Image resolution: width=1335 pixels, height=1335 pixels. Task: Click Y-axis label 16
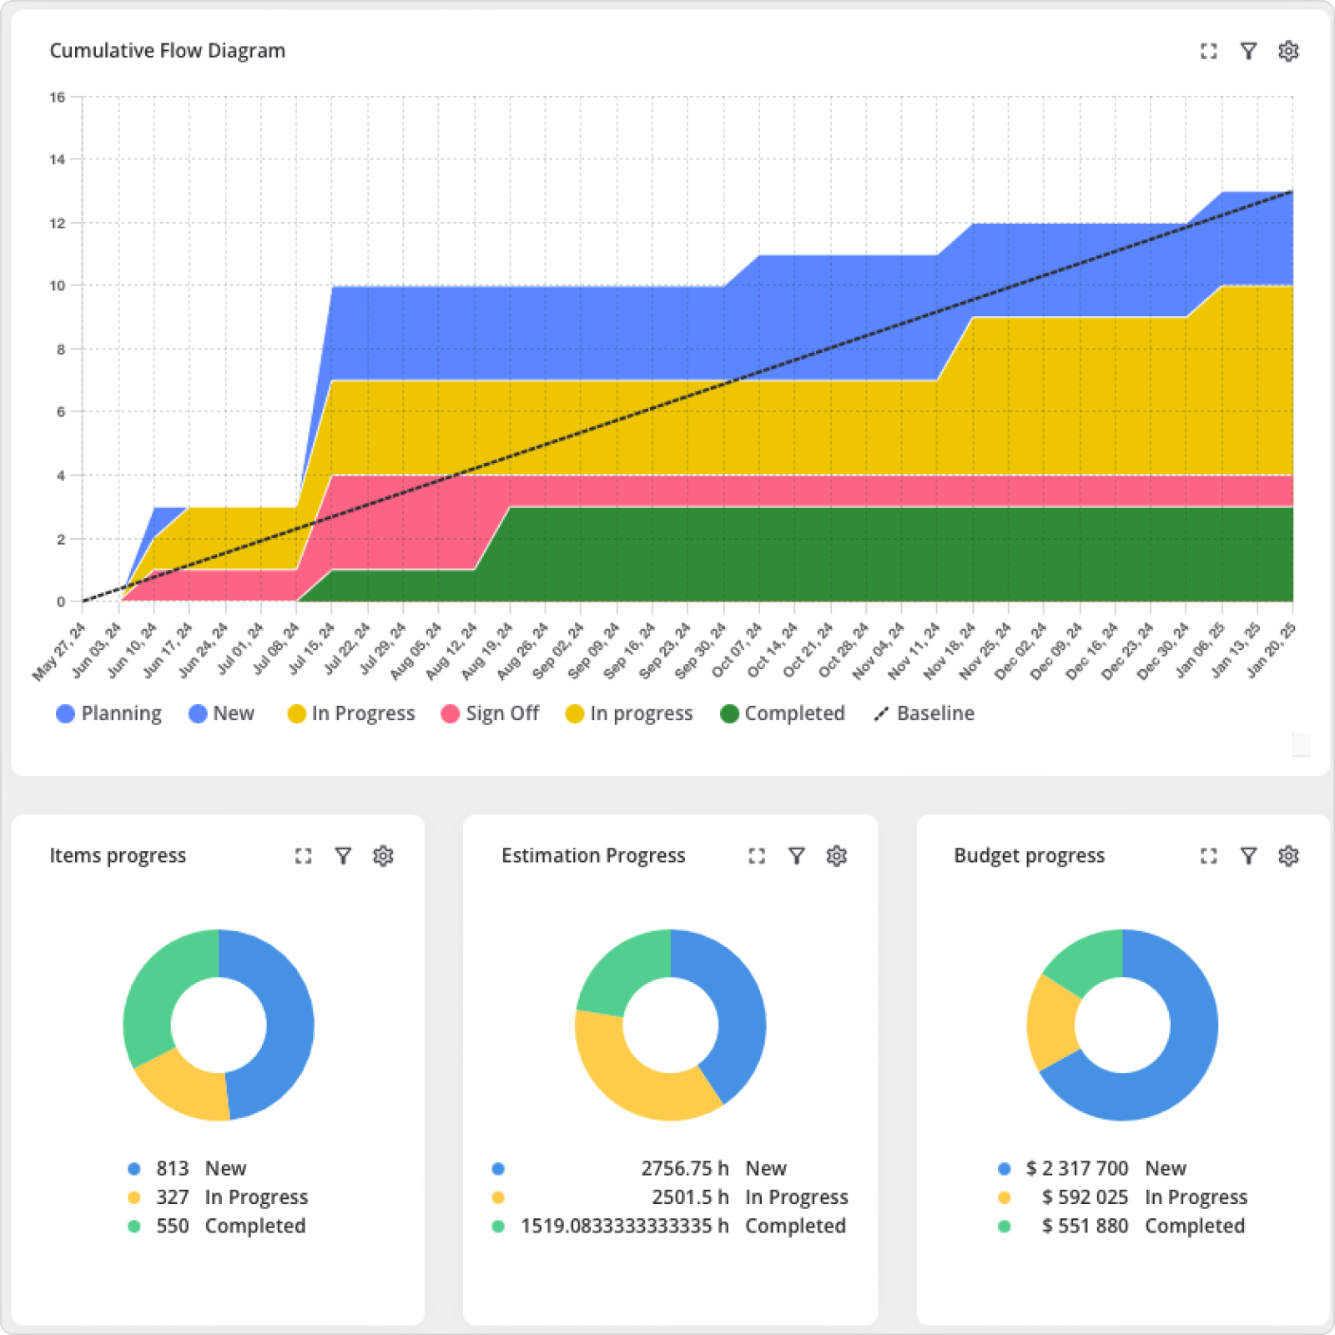pos(57,98)
